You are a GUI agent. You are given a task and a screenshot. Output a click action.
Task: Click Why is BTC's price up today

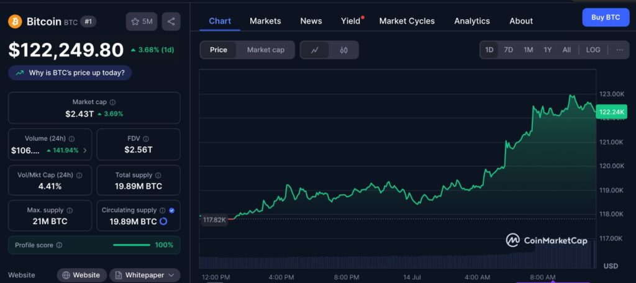click(70, 73)
